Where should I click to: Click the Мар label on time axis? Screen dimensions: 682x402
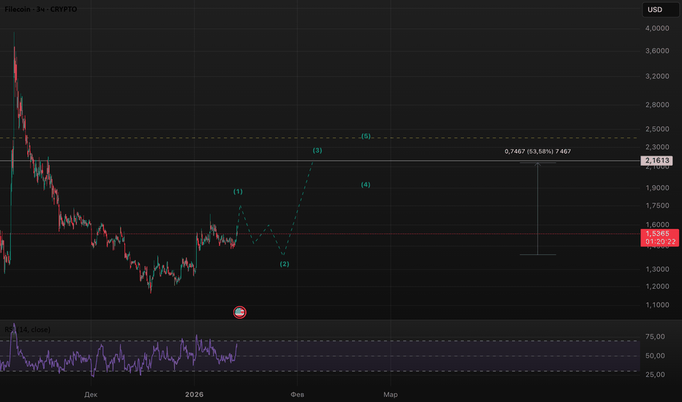(391, 395)
